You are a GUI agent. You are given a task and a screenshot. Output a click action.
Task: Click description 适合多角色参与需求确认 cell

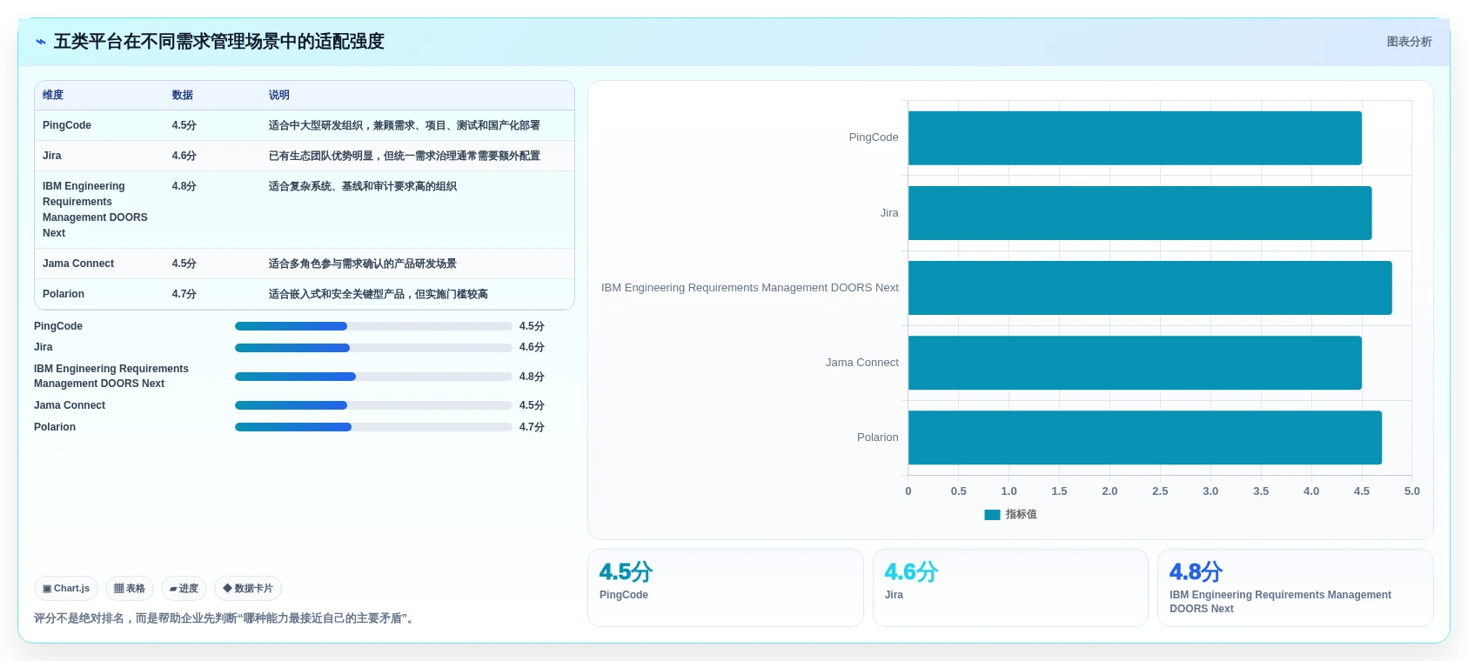click(x=363, y=264)
